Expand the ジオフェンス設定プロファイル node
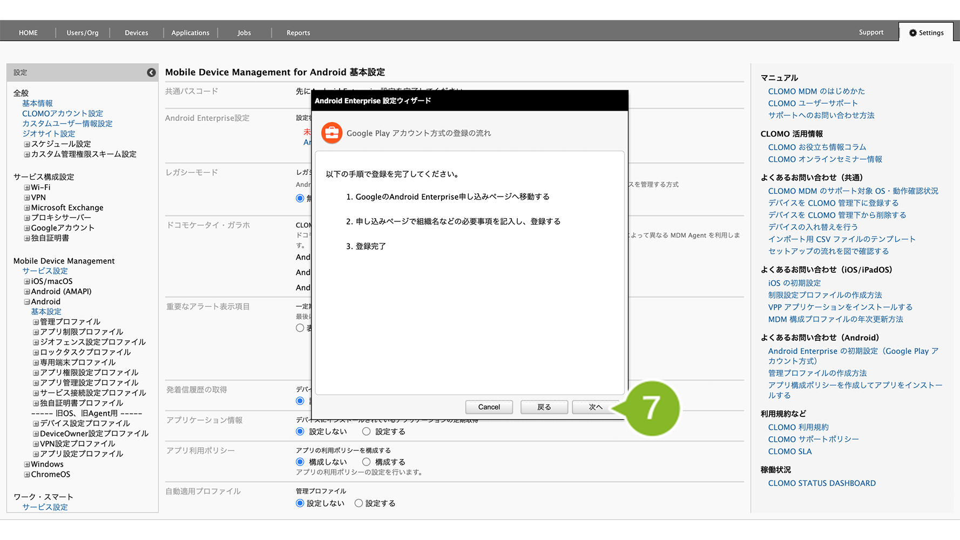960x540 pixels. [36, 342]
